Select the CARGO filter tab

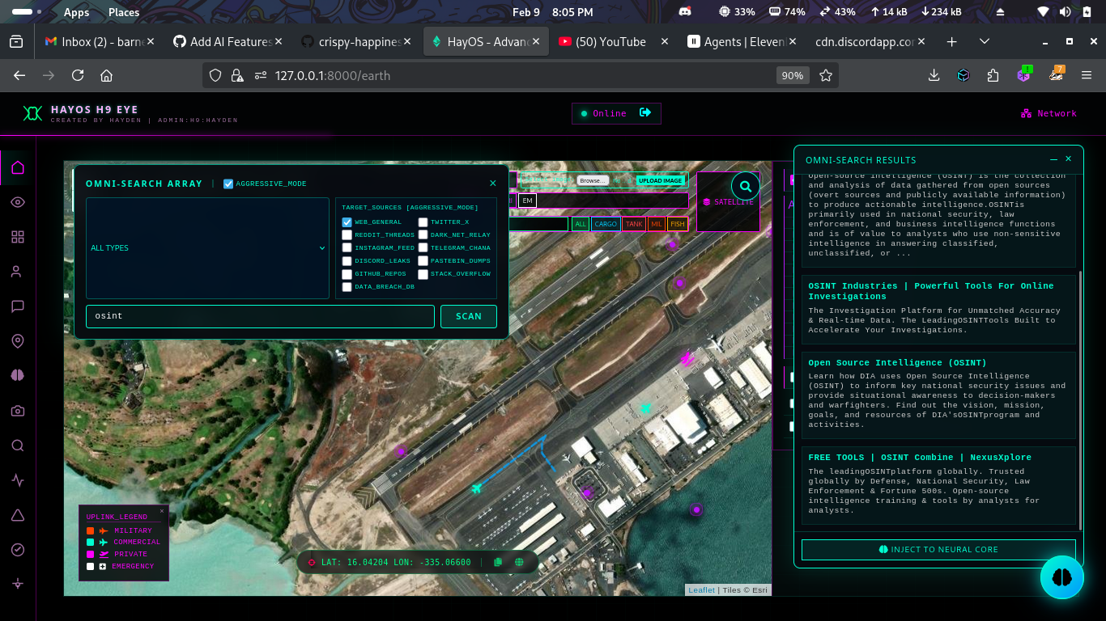click(606, 224)
